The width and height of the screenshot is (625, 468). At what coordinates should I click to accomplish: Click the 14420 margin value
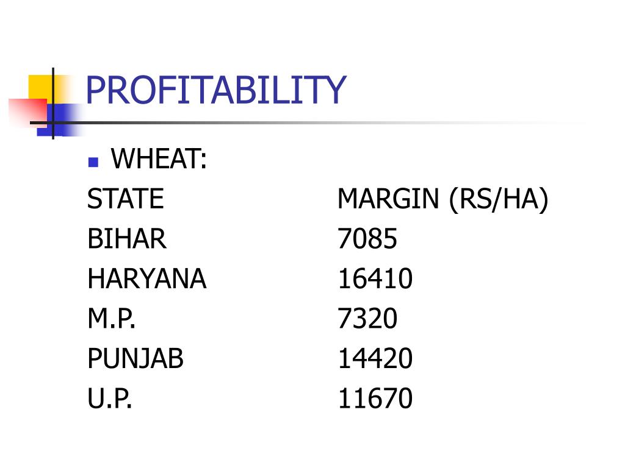pyautogui.click(x=375, y=358)
